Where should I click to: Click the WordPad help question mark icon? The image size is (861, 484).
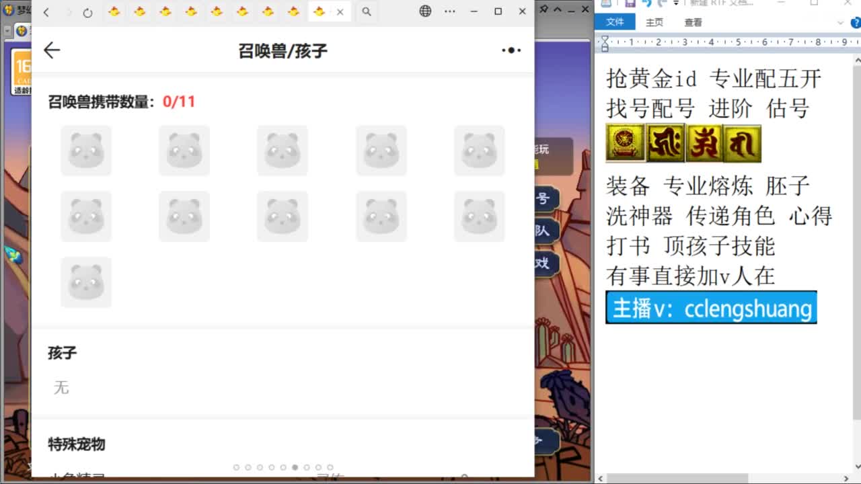(x=855, y=23)
